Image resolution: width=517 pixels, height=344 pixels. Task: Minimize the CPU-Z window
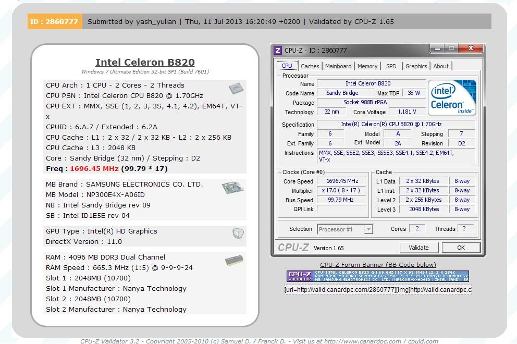point(437,48)
